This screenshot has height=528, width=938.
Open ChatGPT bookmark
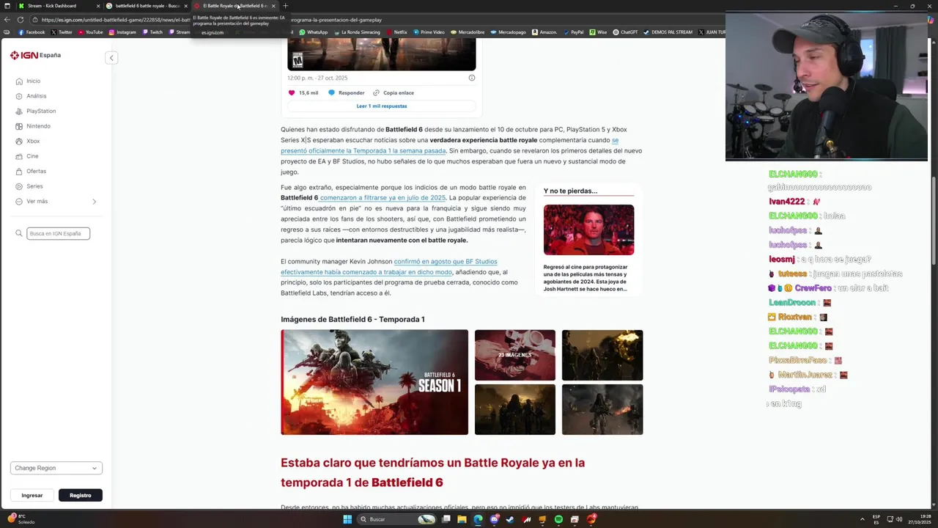click(x=625, y=32)
